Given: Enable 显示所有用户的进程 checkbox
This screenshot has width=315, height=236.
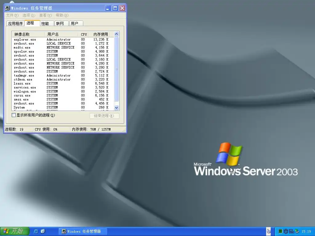Looking at the screenshot, I should pos(14,115).
